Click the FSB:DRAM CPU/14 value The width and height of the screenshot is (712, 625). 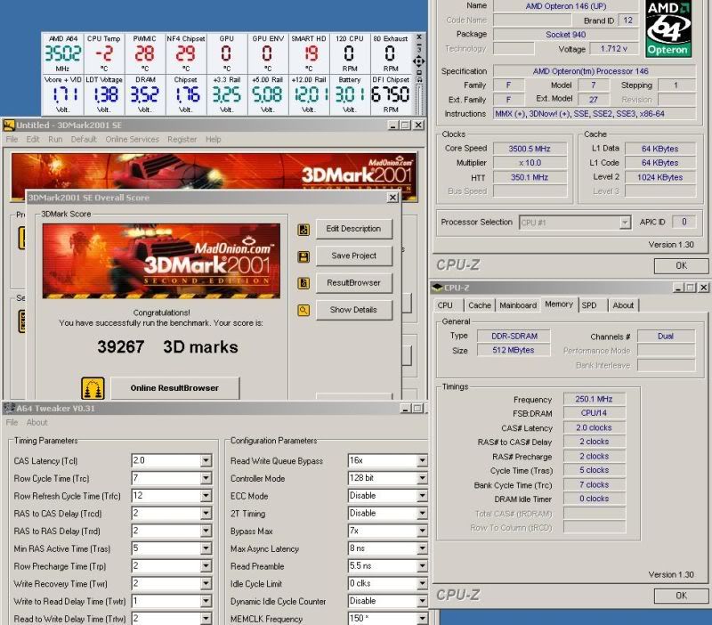(x=594, y=413)
